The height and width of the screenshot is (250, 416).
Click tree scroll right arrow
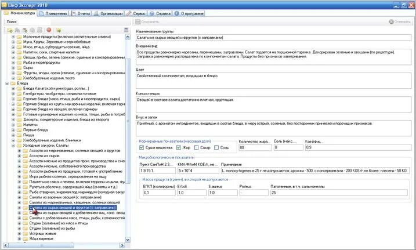pyautogui.click(x=122, y=245)
